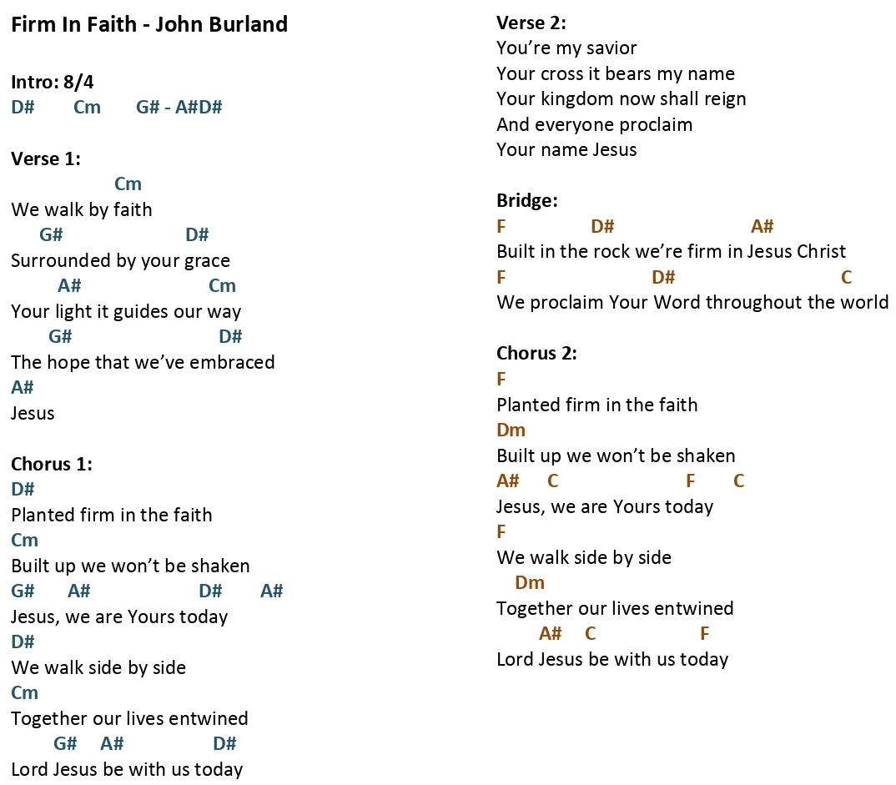The image size is (896, 785).
Task: Click the lyric 'Built up we won't be shaken' in Chorus 1
Action: (130, 566)
